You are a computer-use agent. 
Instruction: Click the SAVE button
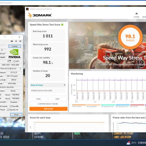coord(58,99)
